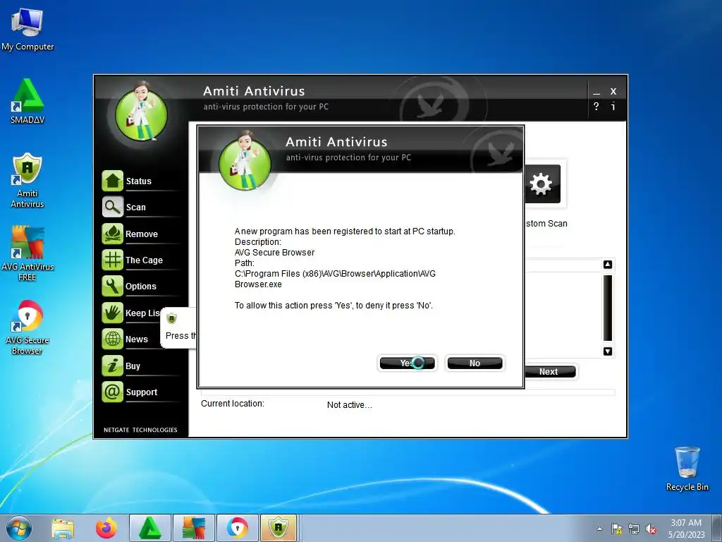Open Options wrench icon
Screen dimensions: 722x542
(x=112, y=287)
